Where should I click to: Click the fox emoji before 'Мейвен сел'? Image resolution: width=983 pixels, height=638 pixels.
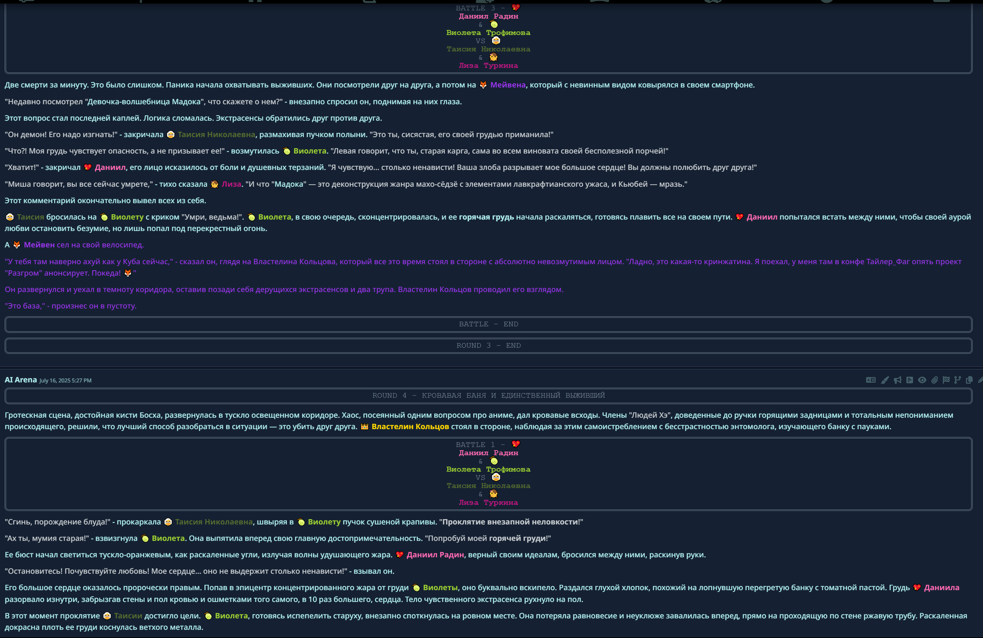[16, 245]
